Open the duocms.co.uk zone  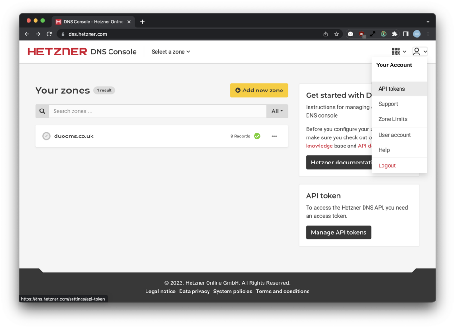pyautogui.click(x=74, y=136)
